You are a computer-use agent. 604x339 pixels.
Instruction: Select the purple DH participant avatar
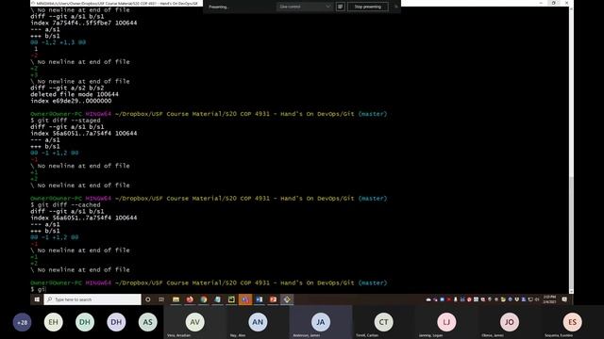point(116,322)
